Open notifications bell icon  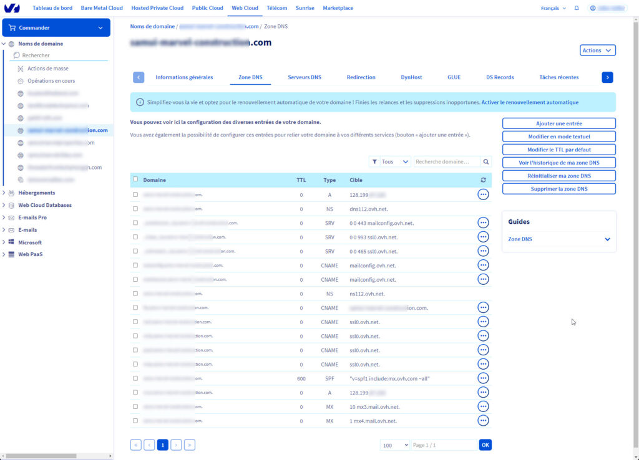coord(576,8)
